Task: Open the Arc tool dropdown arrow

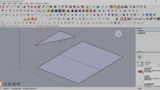Action: pyautogui.click(x=15, y=7)
